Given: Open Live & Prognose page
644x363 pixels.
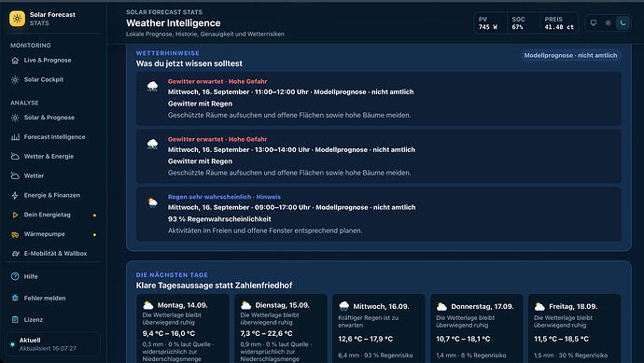Looking at the screenshot, I should (x=53, y=61).
